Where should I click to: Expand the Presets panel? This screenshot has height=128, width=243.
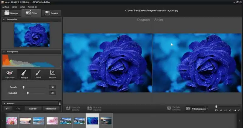[x=4, y=103]
